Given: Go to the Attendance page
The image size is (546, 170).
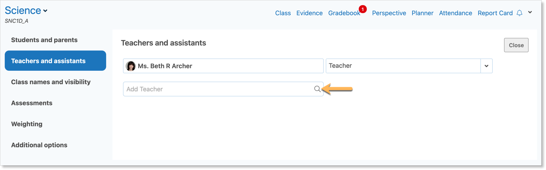Looking at the screenshot, I should click(456, 13).
